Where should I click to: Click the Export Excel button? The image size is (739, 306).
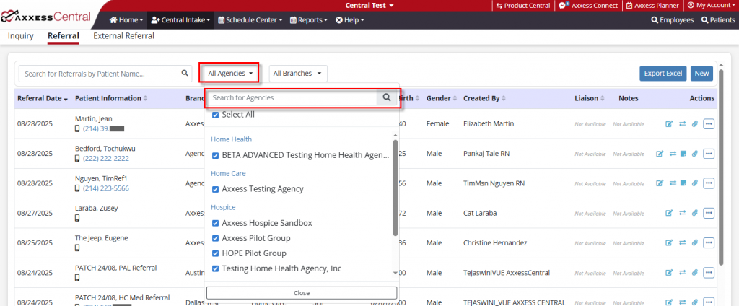(663, 74)
